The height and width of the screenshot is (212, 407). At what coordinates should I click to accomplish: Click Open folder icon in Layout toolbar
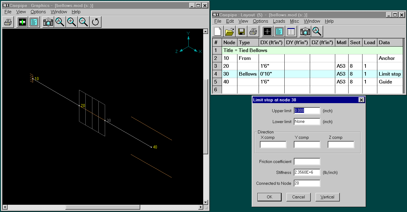tap(230, 31)
